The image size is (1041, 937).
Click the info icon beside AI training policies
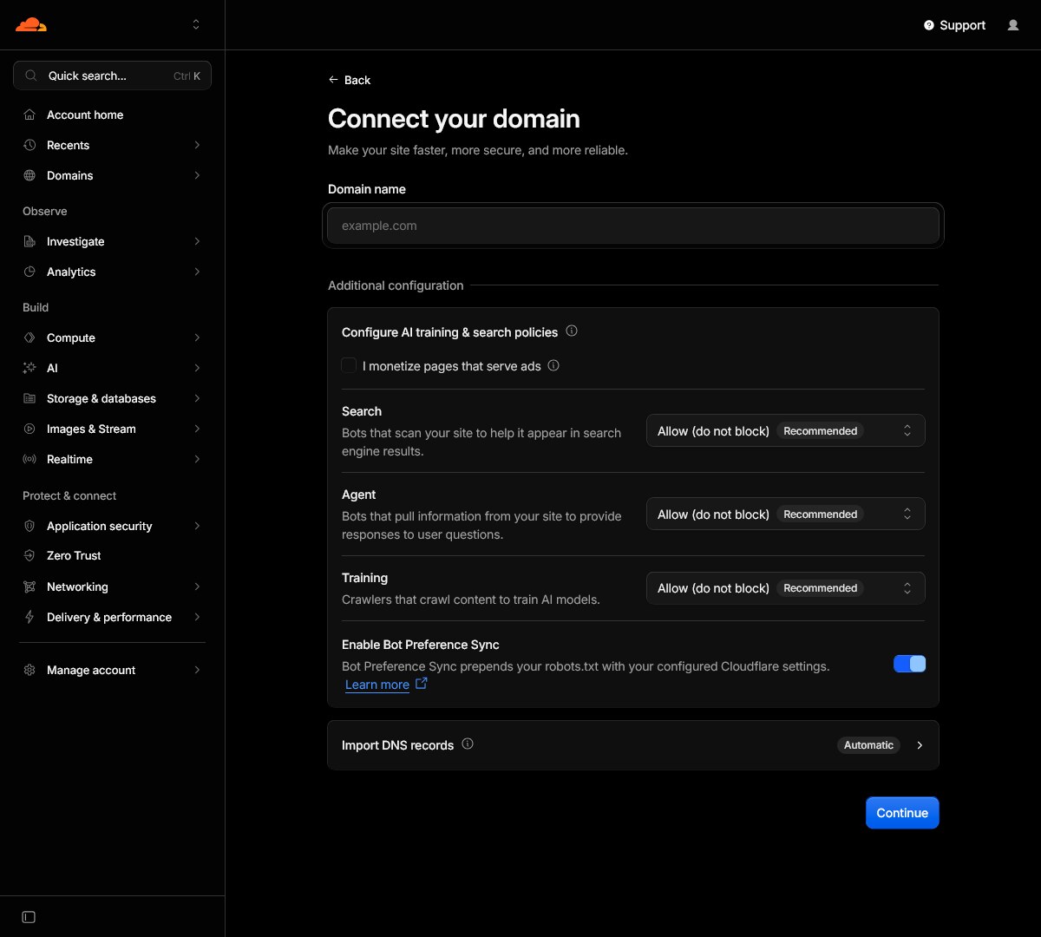pyautogui.click(x=572, y=331)
